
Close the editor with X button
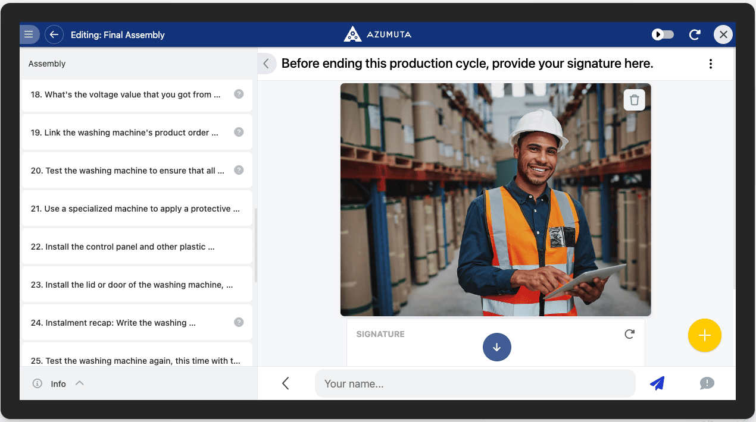(x=723, y=34)
